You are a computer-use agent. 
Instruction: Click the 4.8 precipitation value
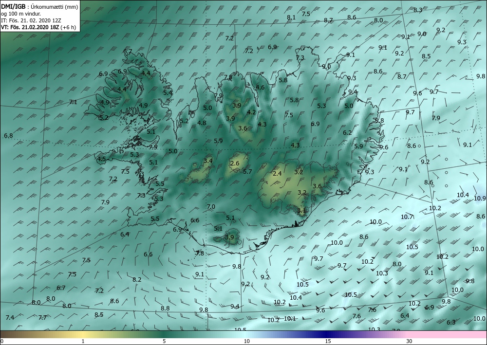[202, 123]
